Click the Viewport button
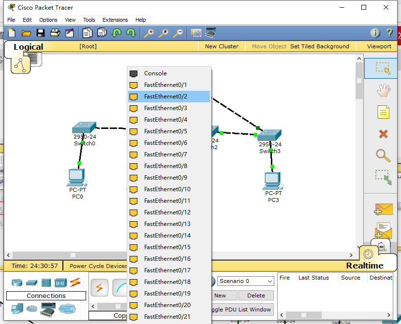Screen dimensions: 401x324 pyautogui.click(x=379, y=46)
